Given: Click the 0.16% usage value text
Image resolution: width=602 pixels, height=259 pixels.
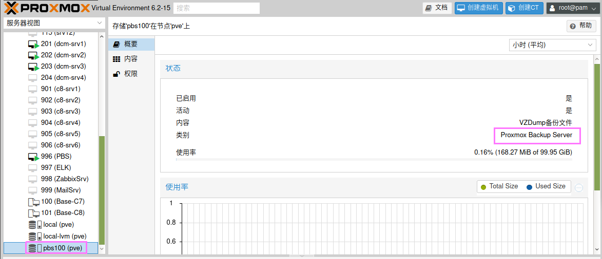Looking at the screenshot, I should point(523,153).
